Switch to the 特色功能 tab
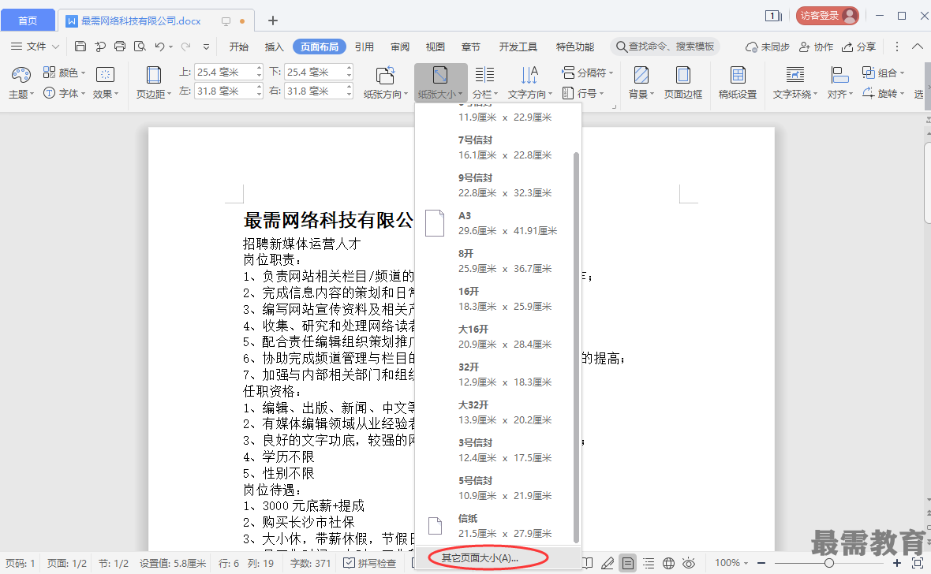Image resolution: width=931 pixels, height=574 pixels. click(x=574, y=47)
